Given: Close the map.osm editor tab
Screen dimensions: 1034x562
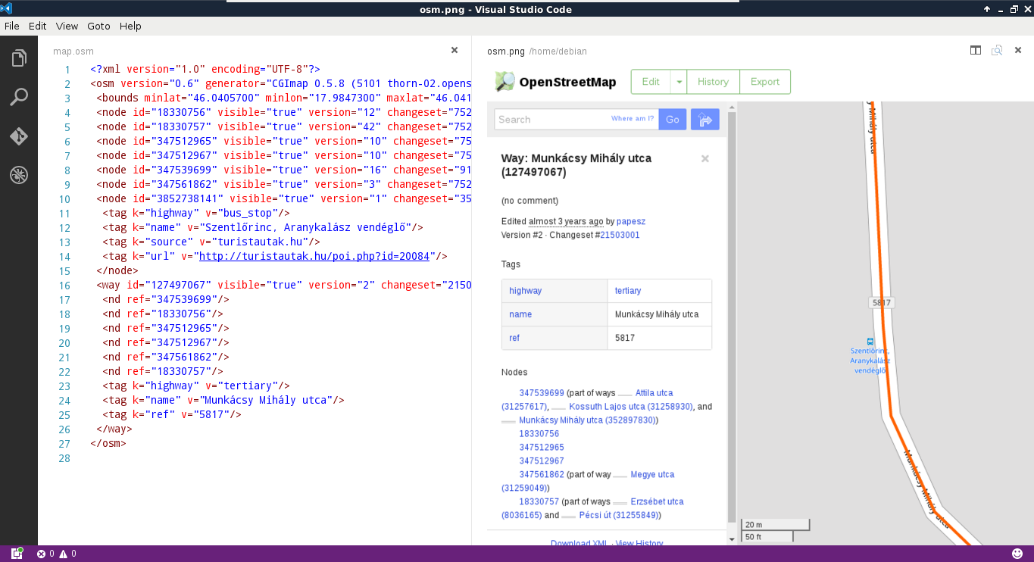Looking at the screenshot, I should point(455,51).
